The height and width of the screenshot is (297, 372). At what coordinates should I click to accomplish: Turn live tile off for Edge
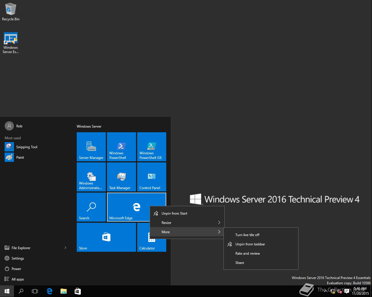click(247, 235)
